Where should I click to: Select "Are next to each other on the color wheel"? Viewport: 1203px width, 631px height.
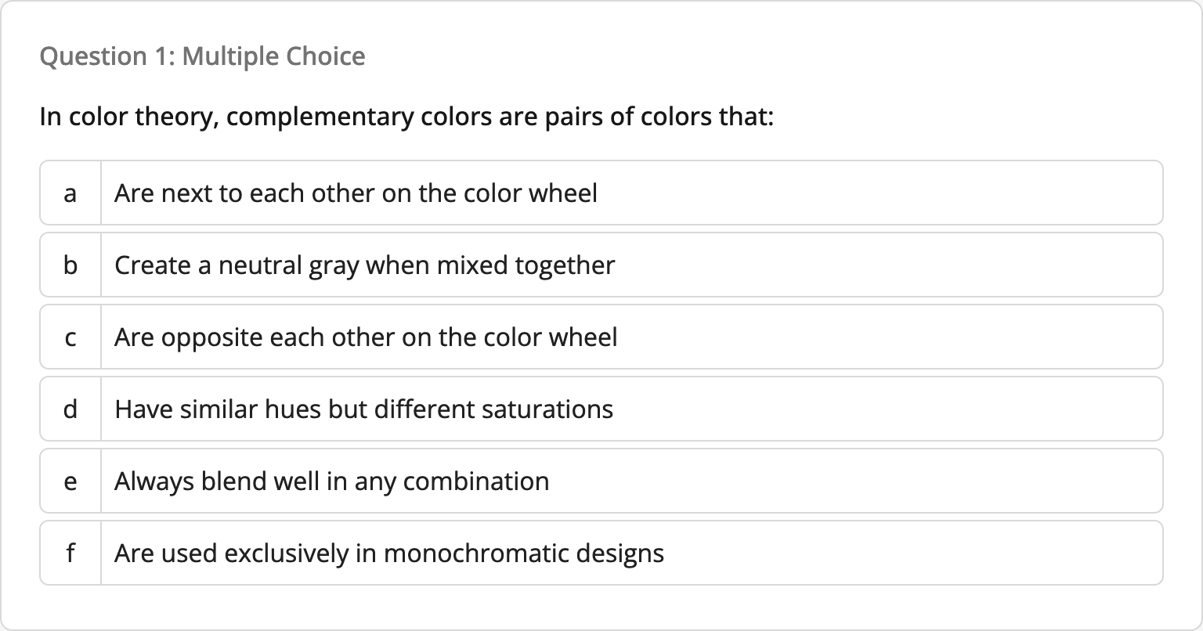click(356, 193)
